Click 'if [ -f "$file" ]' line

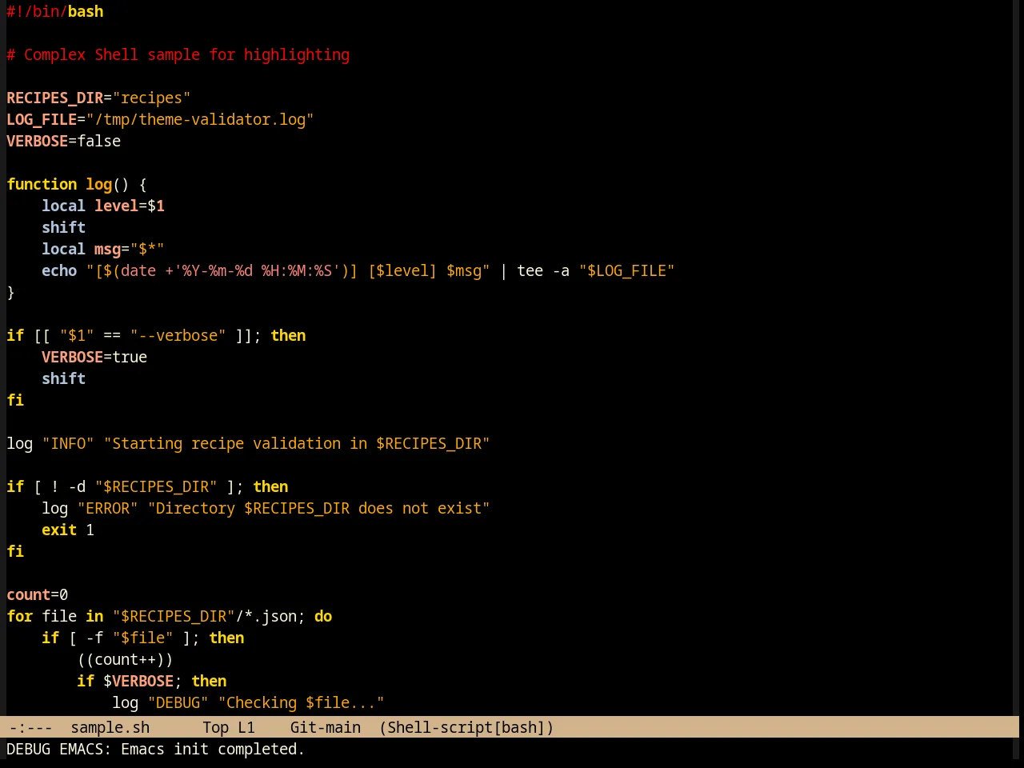click(x=143, y=638)
